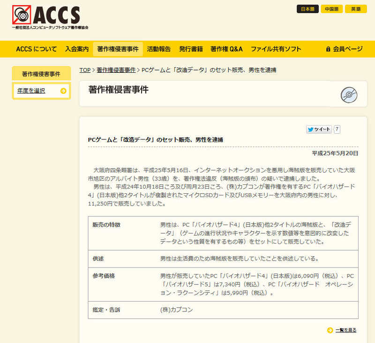375x343 pixels.
Task: Open the ACCSについて menu
Action: 36,49
